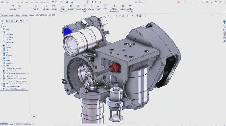Activate the Move Component tool
The width and height of the screenshot is (226, 126).
[54, 8]
